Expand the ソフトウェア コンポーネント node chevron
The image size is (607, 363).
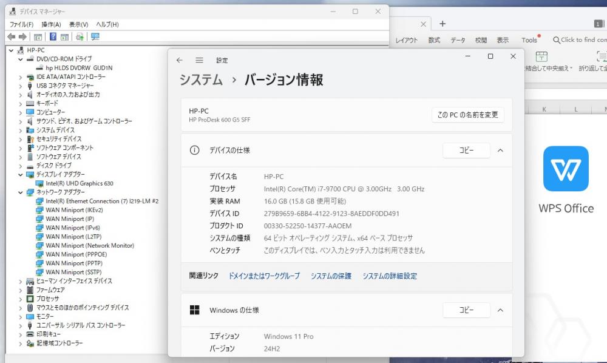21,148
